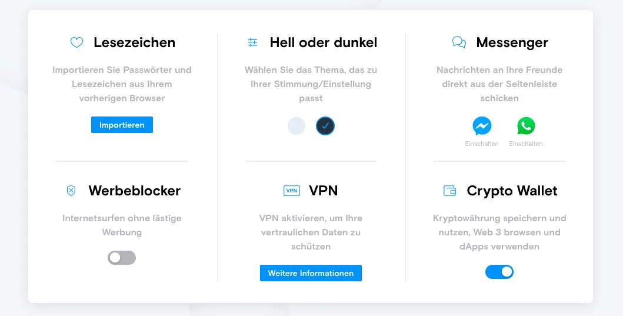Click the VPN heading text
623x316 pixels.
tap(324, 191)
